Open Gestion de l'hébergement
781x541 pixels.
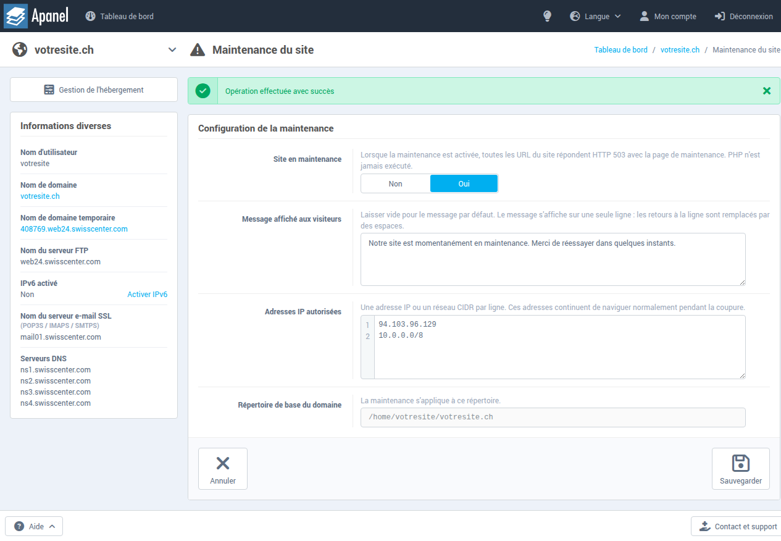pyautogui.click(x=94, y=90)
